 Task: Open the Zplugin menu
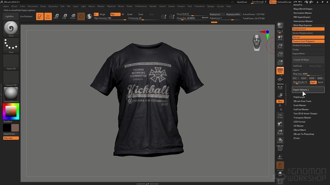[211, 6]
